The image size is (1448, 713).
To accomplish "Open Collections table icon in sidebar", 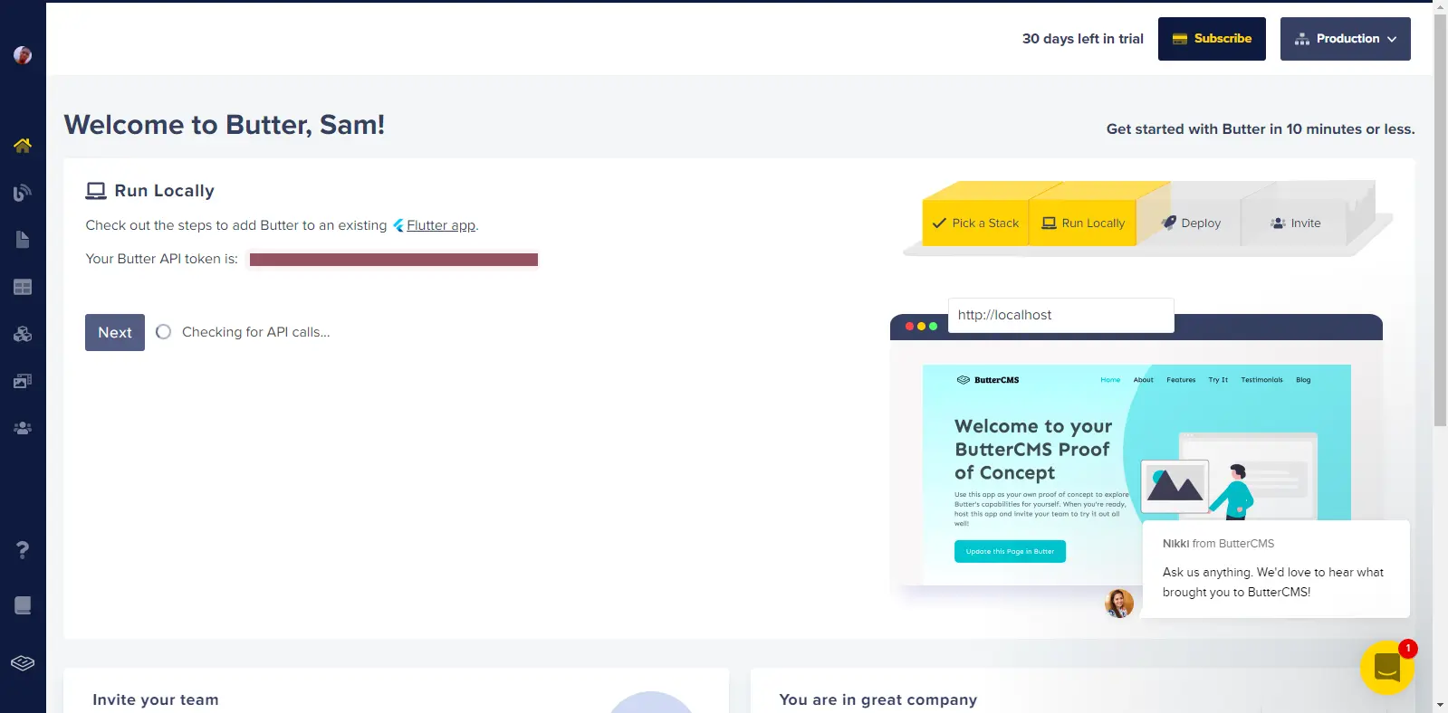I will coord(23,287).
